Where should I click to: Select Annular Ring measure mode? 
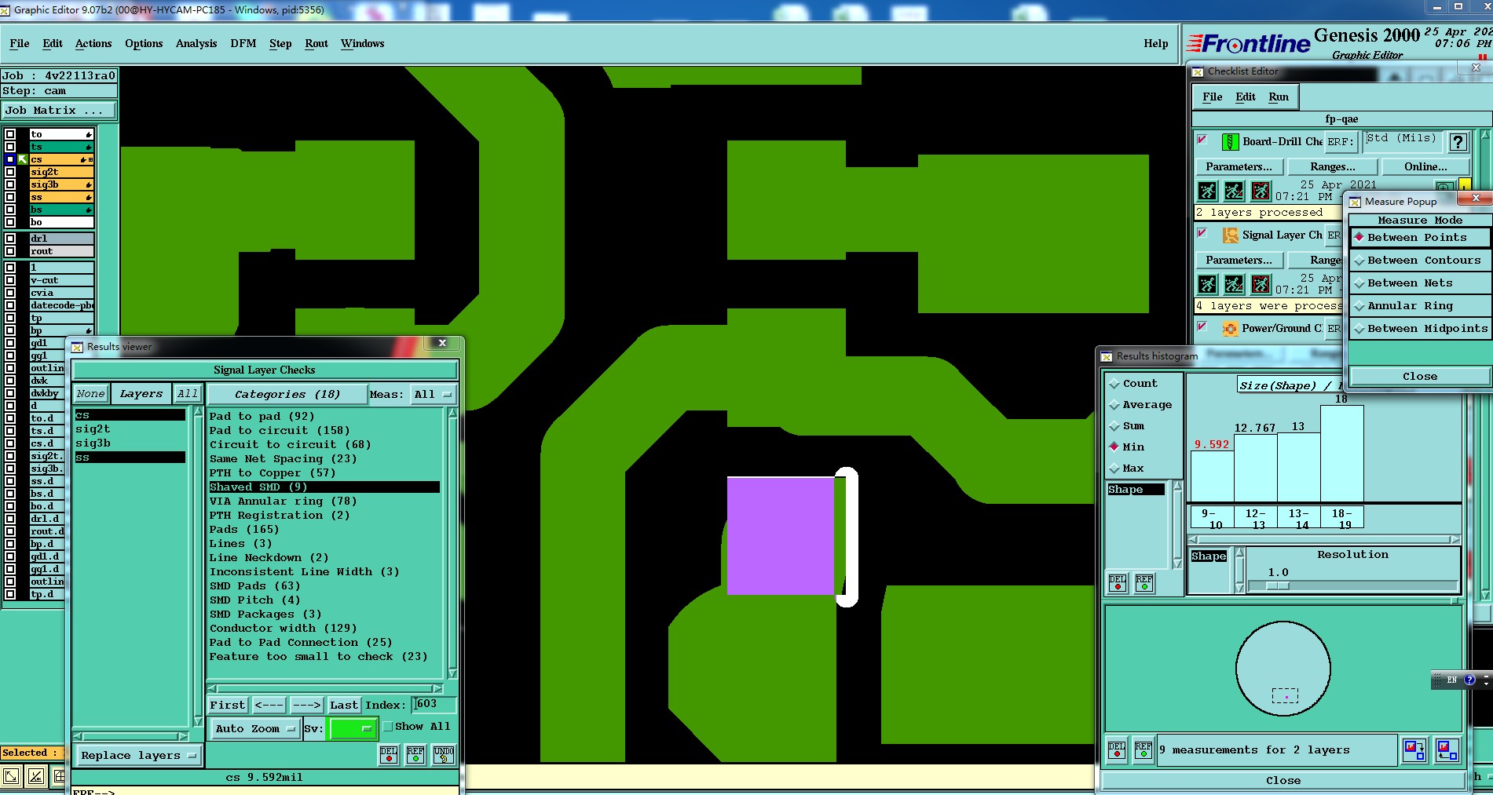point(1420,306)
